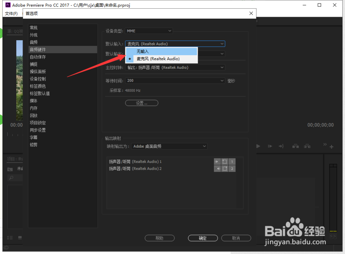Select 设备控制 preferences category
The image size is (345, 254).
(63, 79)
